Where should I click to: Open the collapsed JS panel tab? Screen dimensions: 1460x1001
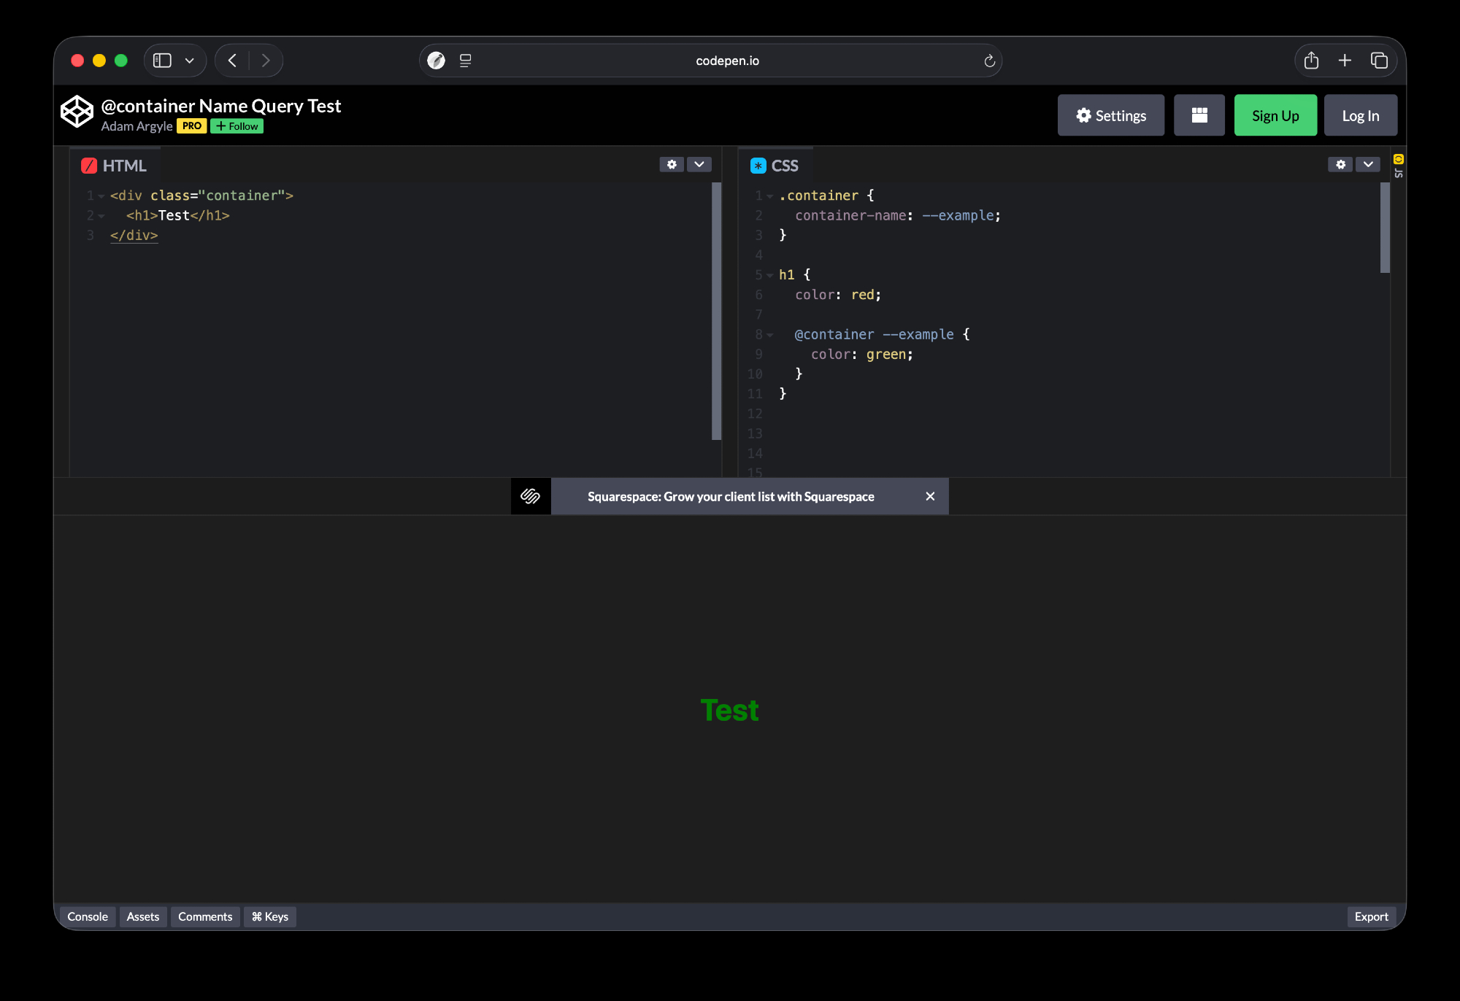click(x=1398, y=166)
